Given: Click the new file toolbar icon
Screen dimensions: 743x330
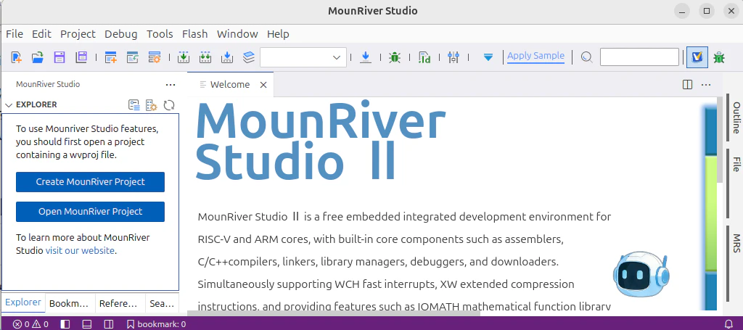Looking at the screenshot, I should 17,57.
